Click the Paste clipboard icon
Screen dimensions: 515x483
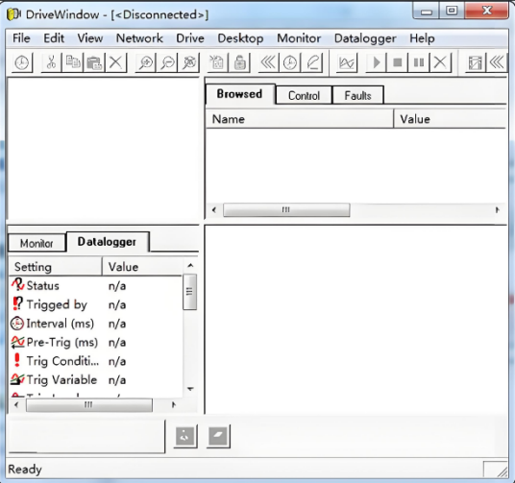[x=94, y=62]
